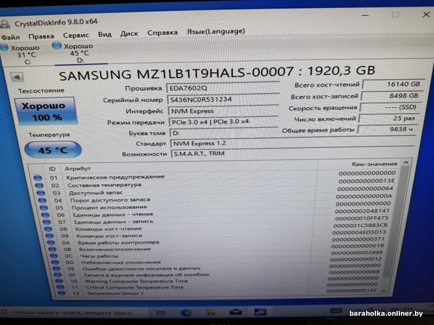
Task: Click the serial number field S436NC0R531234
Action: (223, 99)
